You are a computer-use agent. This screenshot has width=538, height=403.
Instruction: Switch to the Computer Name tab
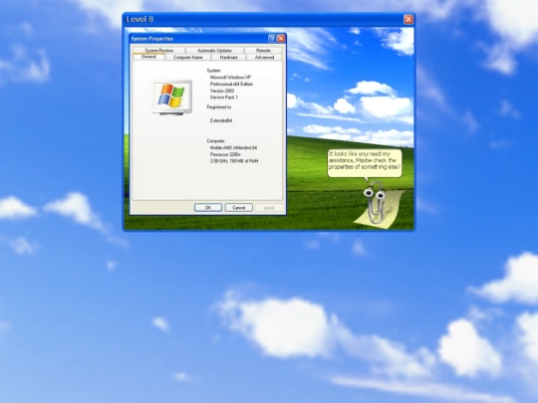pyautogui.click(x=188, y=58)
